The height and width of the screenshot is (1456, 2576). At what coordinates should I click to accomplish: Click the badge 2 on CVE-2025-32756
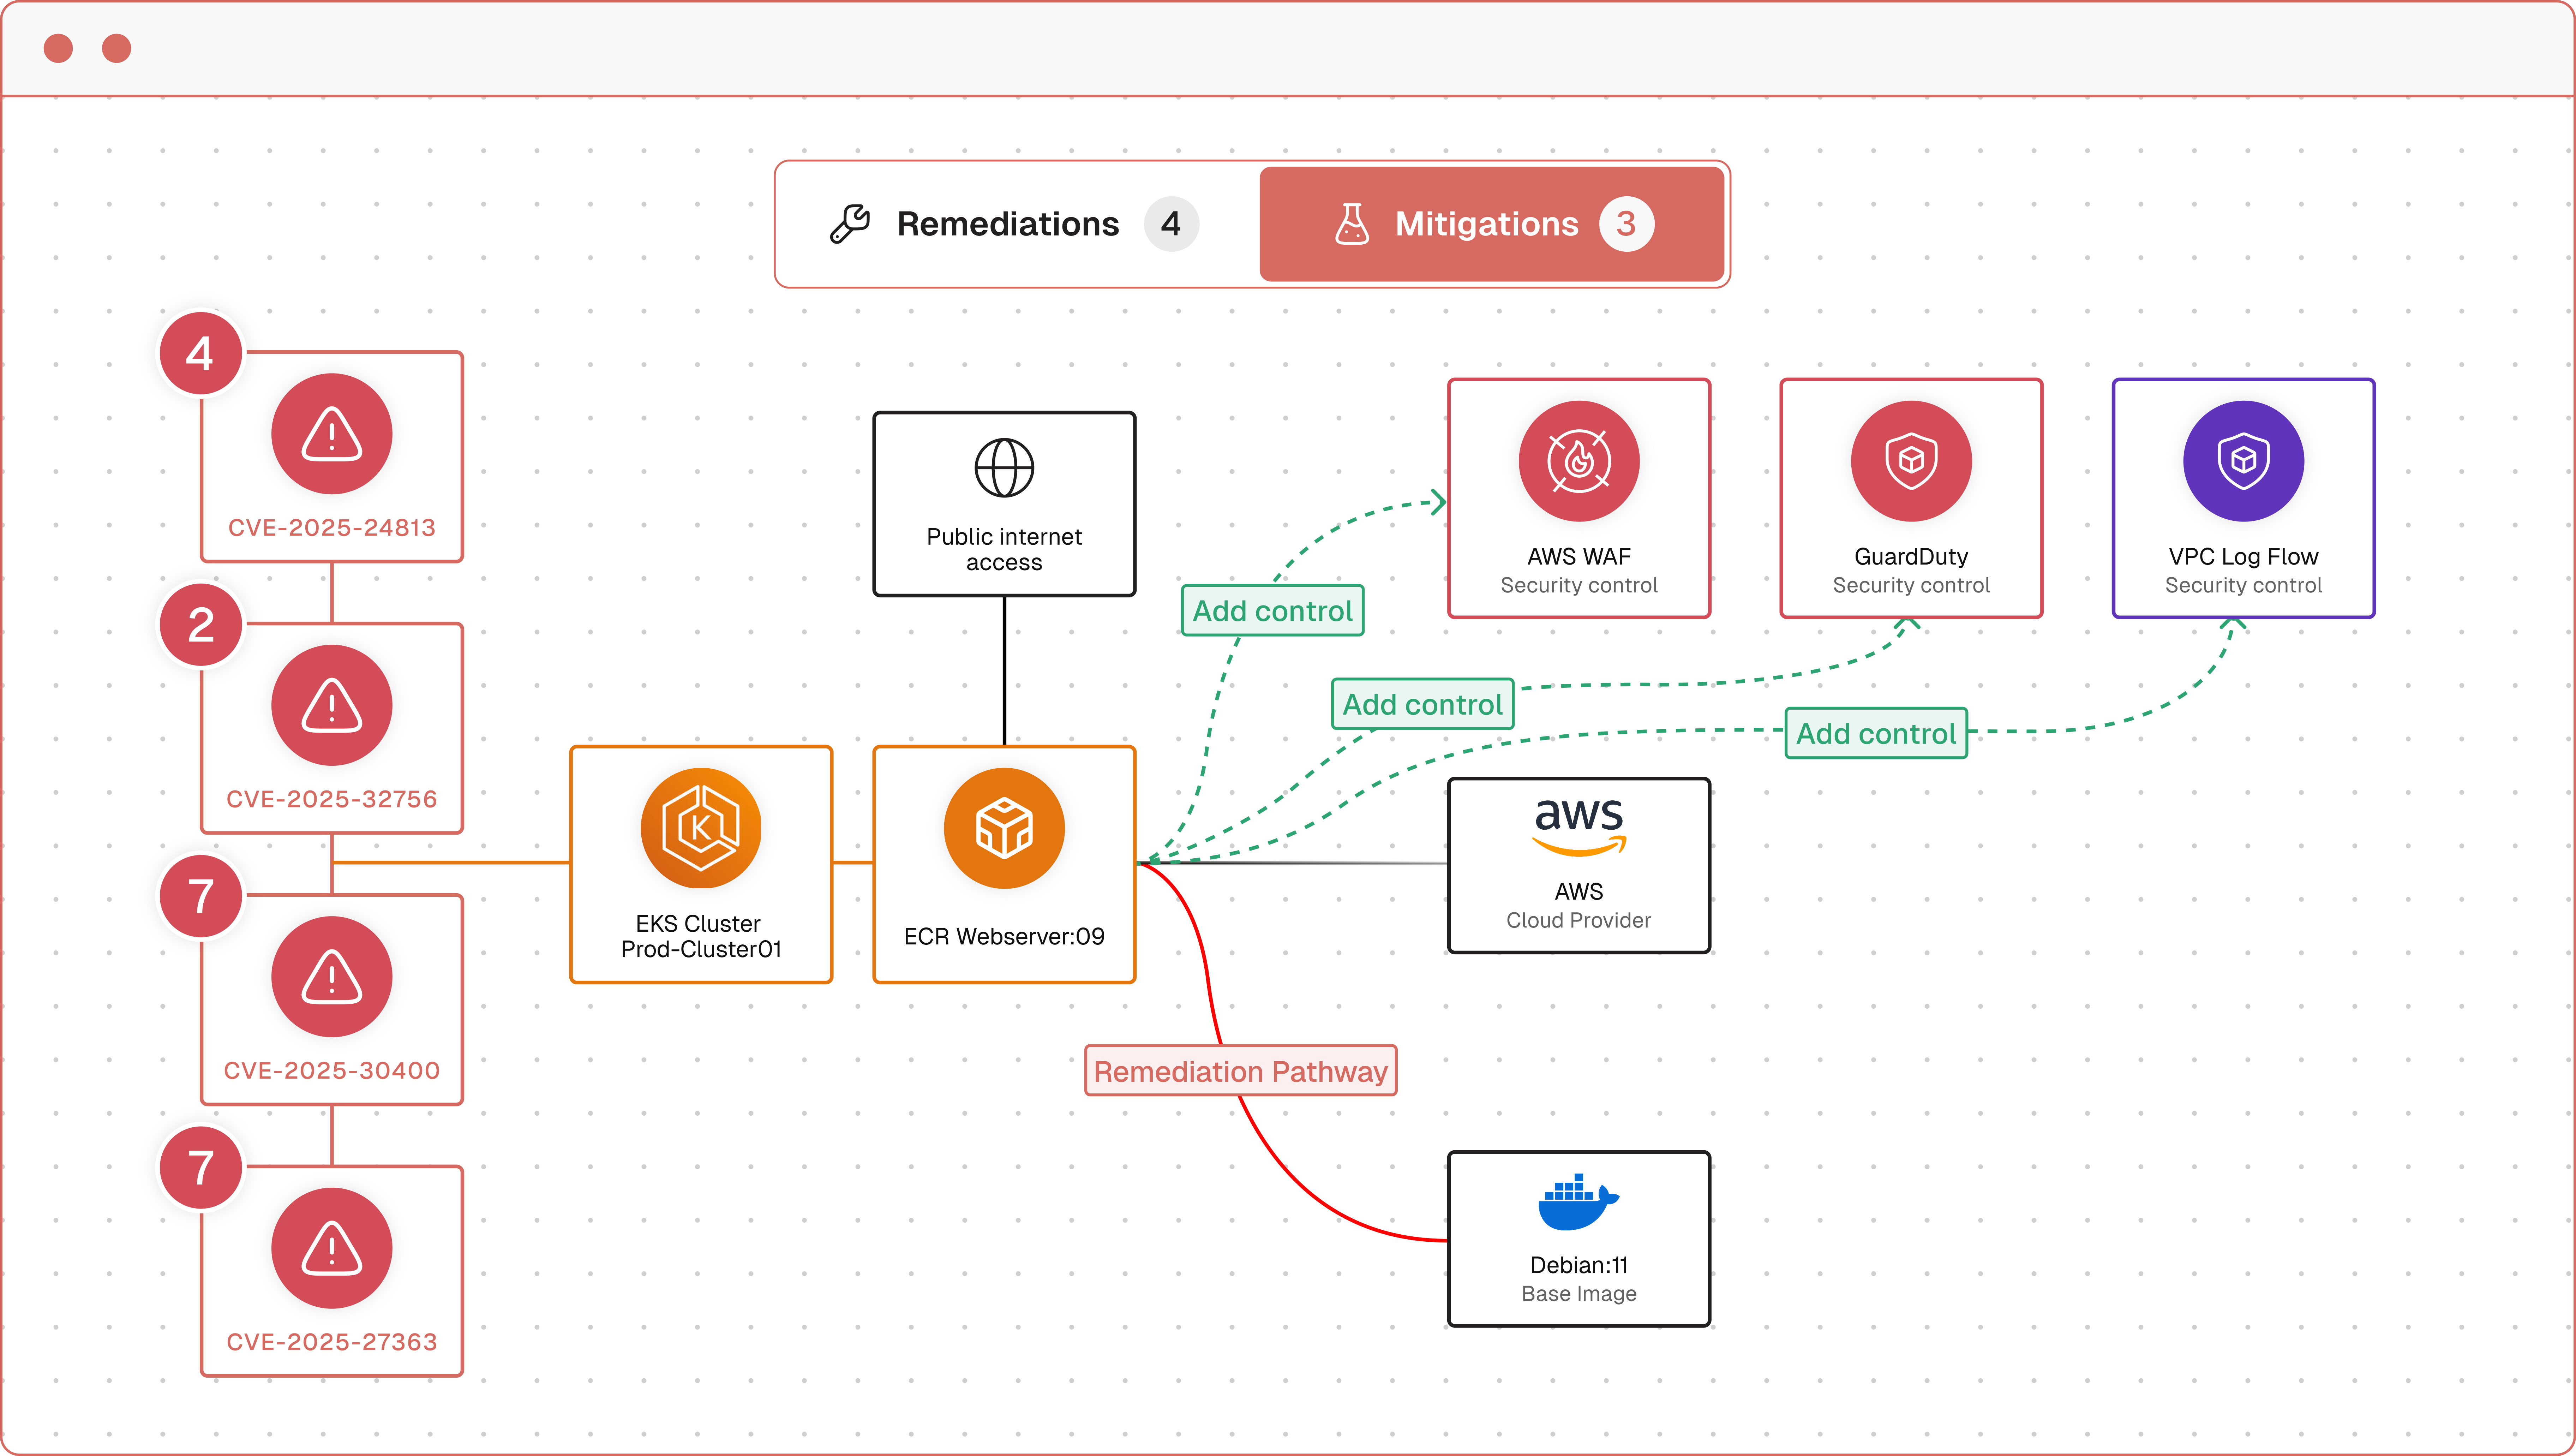(201, 625)
